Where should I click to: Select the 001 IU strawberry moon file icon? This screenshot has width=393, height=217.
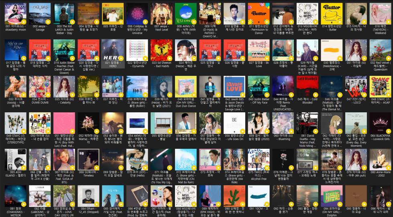(16, 14)
